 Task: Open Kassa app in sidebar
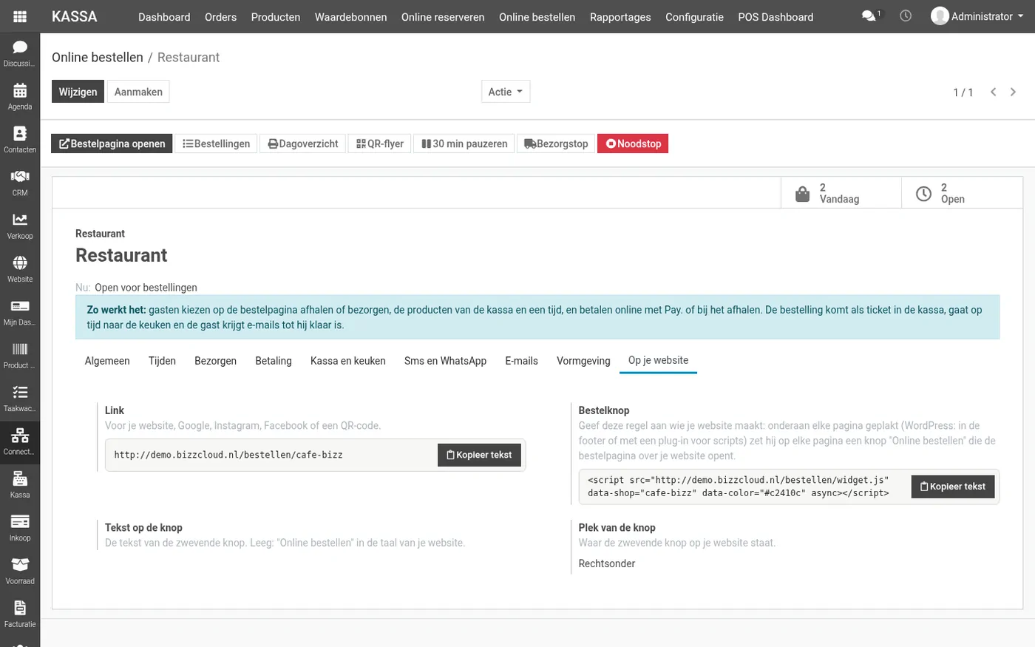point(20,485)
